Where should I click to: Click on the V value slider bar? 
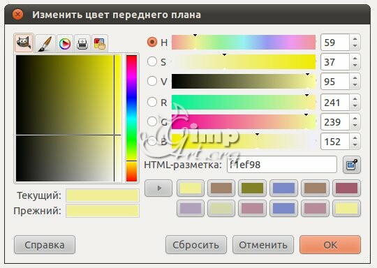(244, 81)
